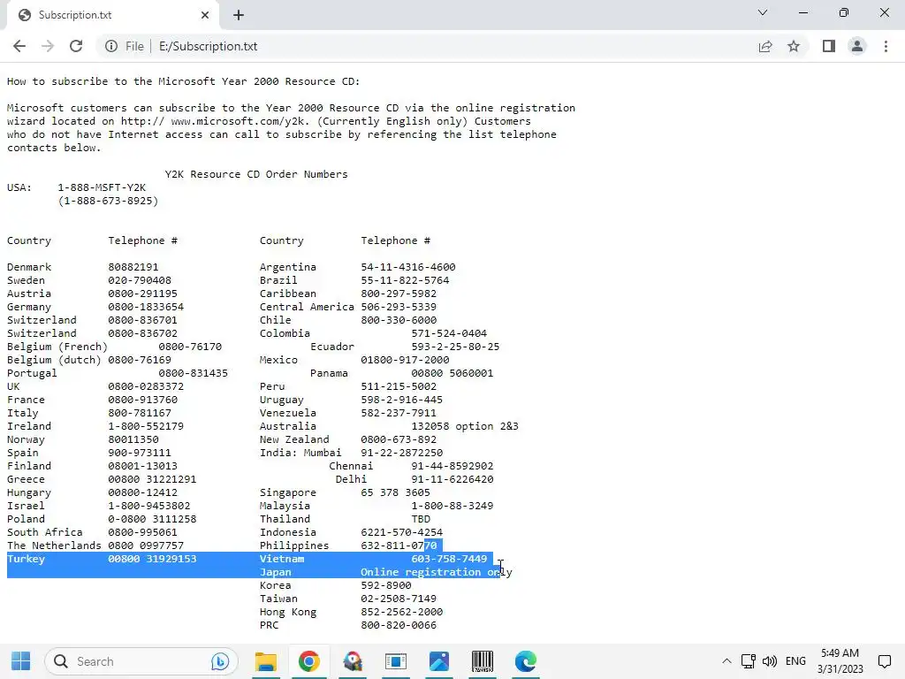
Task: Click the highlighted 'Turkey' row text
Action: 26,559
